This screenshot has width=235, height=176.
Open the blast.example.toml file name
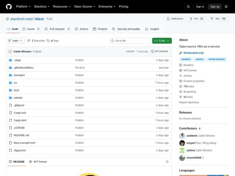[x=25, y=143]
